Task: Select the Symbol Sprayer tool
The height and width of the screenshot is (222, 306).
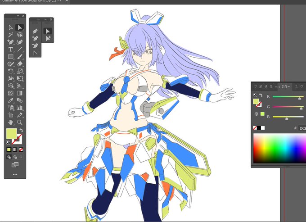Action: [x=10, y=108]
